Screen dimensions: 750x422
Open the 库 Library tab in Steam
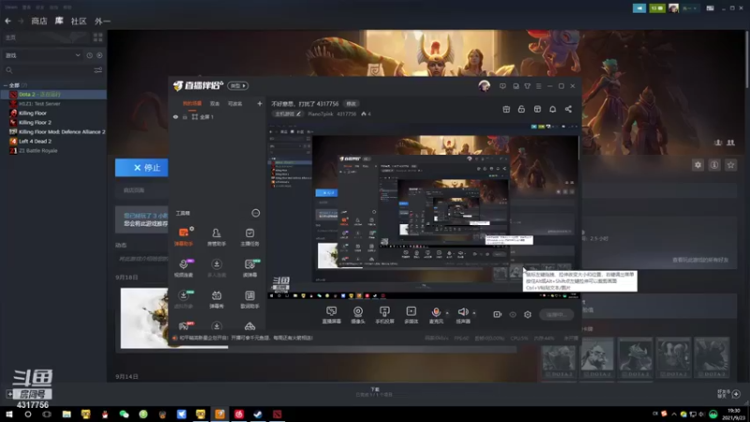click(59, 21)
